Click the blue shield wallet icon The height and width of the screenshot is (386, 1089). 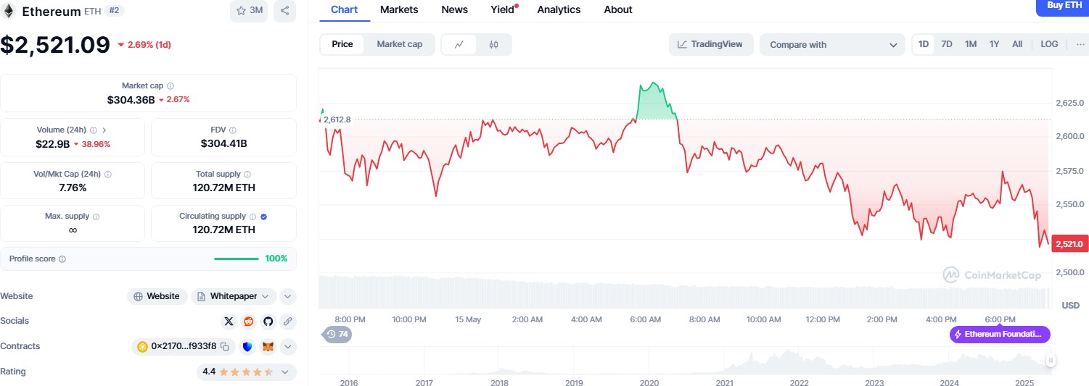click(x=249, y=346)
